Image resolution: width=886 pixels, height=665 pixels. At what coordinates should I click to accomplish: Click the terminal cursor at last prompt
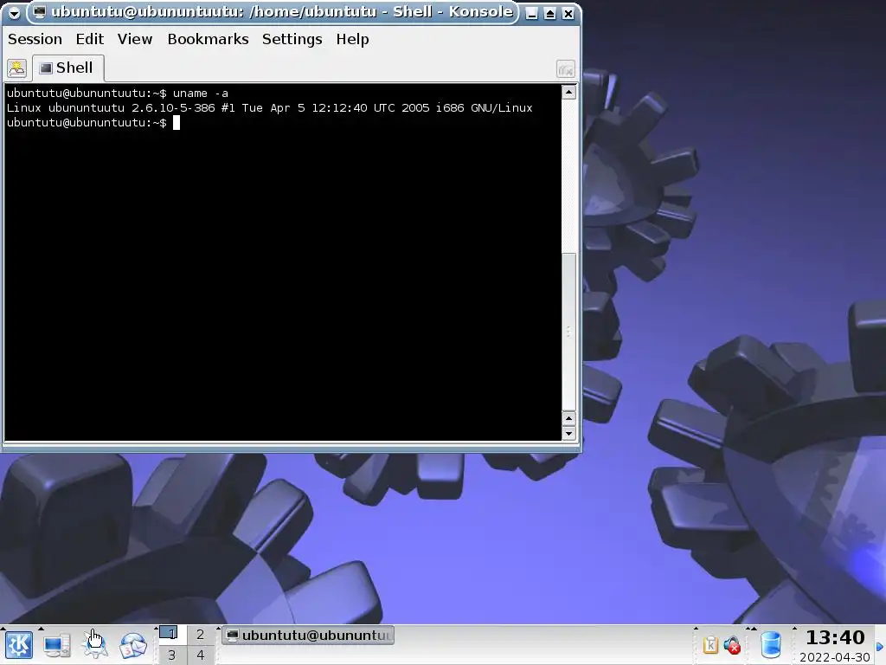click(177, 123)
